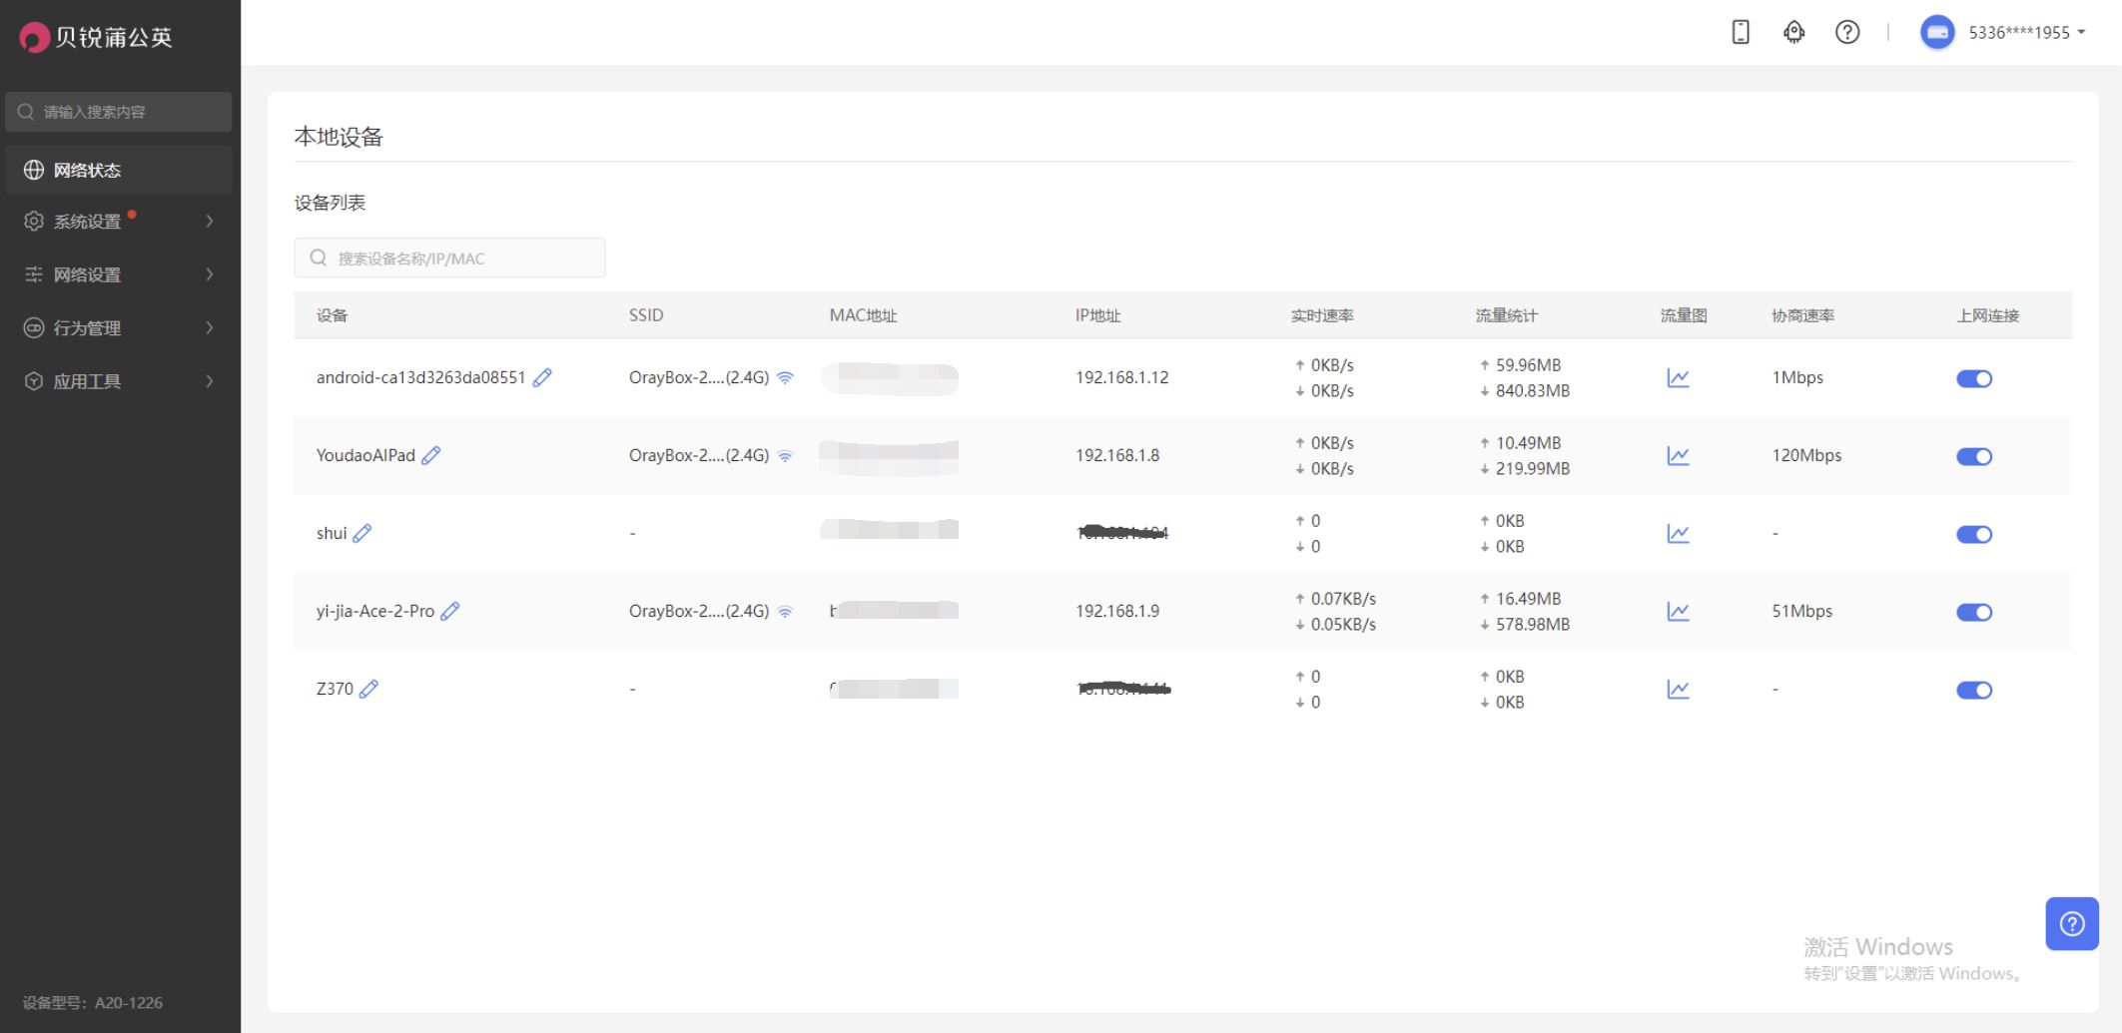
Task: Expand the 应用工具 chevron
Action: click(x=210, y=381)
